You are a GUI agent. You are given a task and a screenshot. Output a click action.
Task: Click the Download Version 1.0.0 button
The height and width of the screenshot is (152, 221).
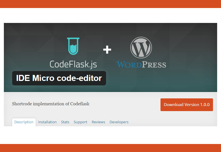tap(187, 105)
